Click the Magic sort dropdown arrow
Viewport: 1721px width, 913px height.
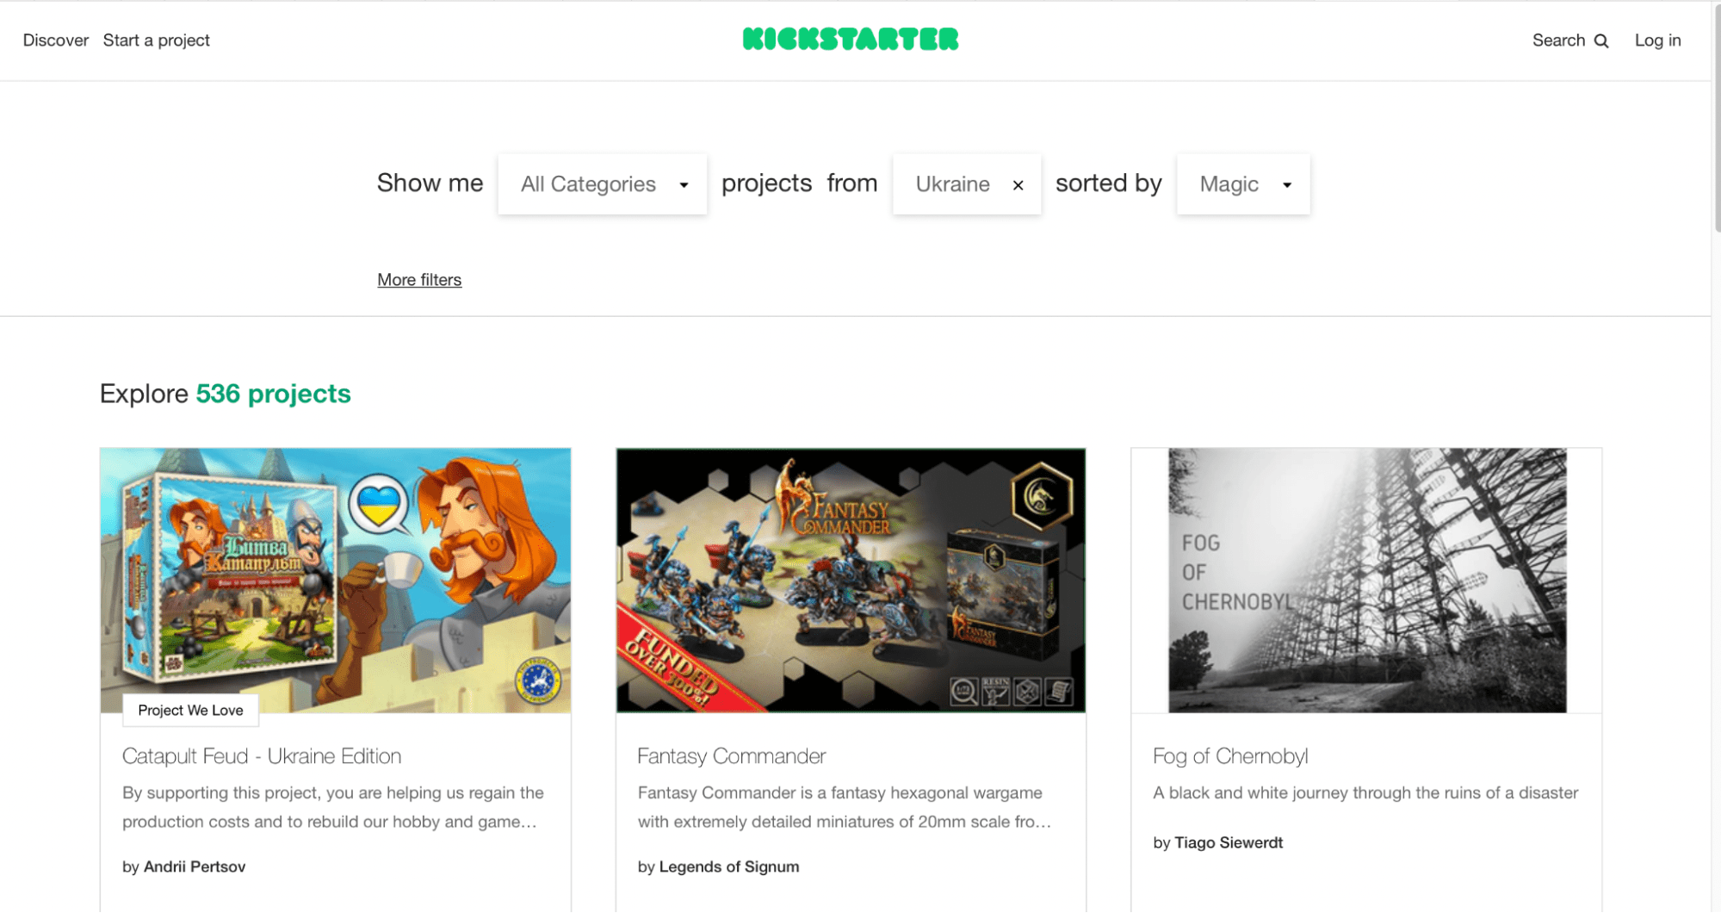(x=1287, y=185)
